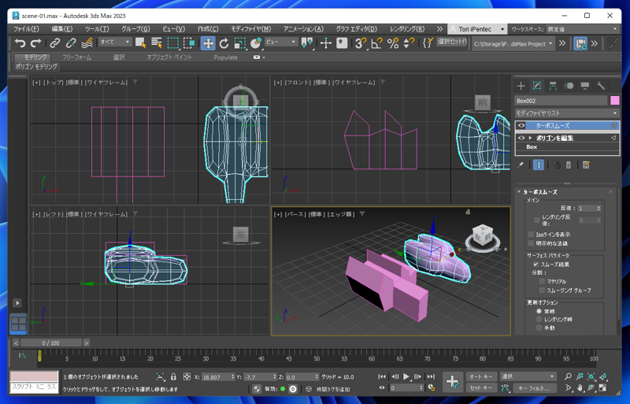Switch to the オブジェクト ペイント ribbon tab
630x404 pixels.
pos(169,57)
